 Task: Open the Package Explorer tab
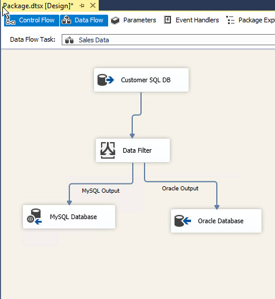coord(250,20)
